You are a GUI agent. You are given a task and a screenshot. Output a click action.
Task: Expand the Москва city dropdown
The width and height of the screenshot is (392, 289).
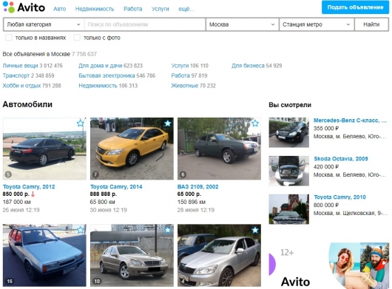(x=242, y=24)
